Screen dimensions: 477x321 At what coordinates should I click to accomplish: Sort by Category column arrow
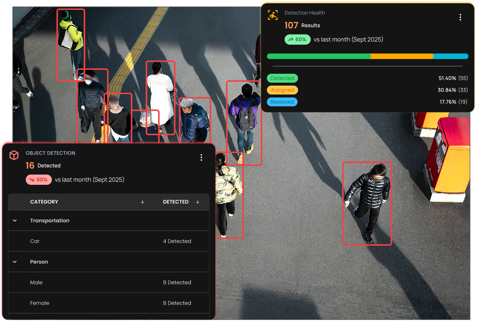[x=142, y=202]
